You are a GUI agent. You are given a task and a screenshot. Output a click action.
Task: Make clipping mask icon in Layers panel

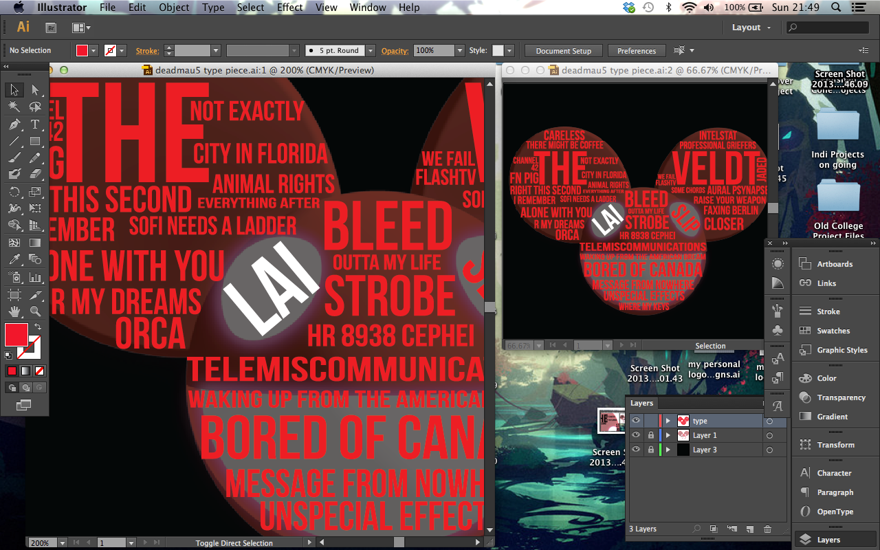pyautogui.click(x=714, y=529)
